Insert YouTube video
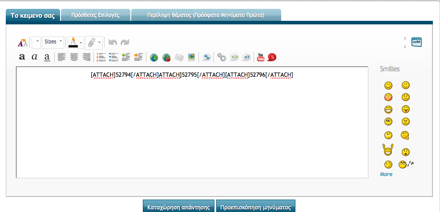 tap(261, 57)
